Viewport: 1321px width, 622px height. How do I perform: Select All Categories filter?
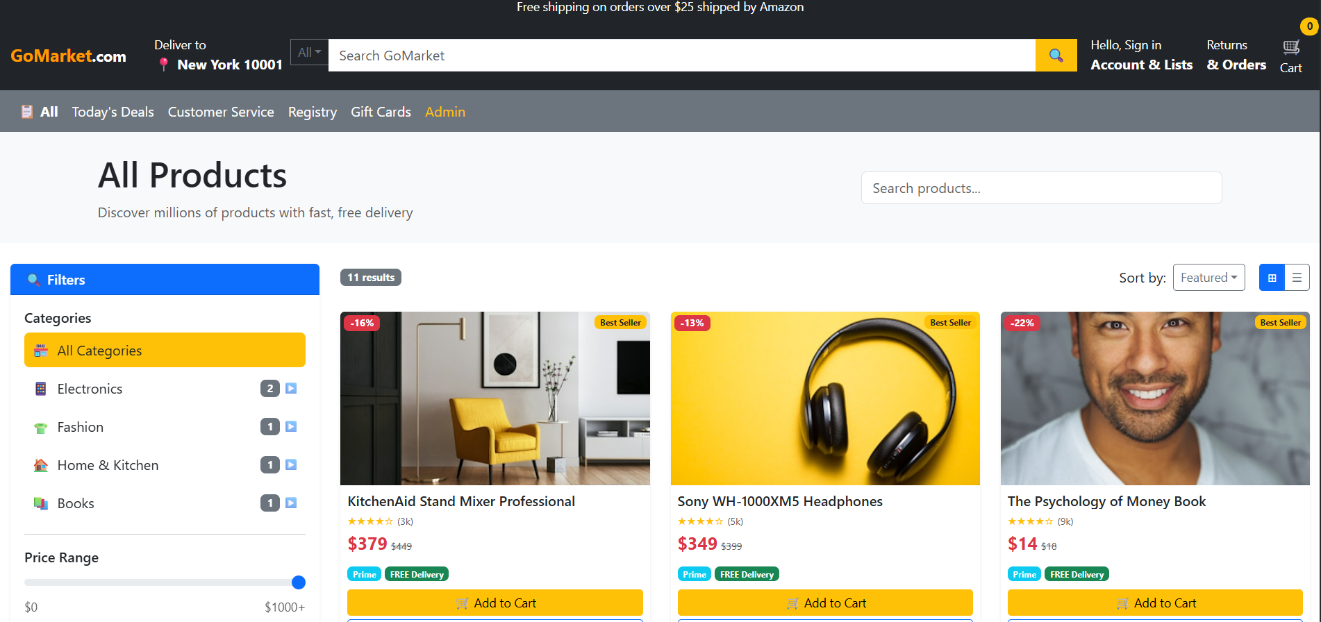click(165, 350)
